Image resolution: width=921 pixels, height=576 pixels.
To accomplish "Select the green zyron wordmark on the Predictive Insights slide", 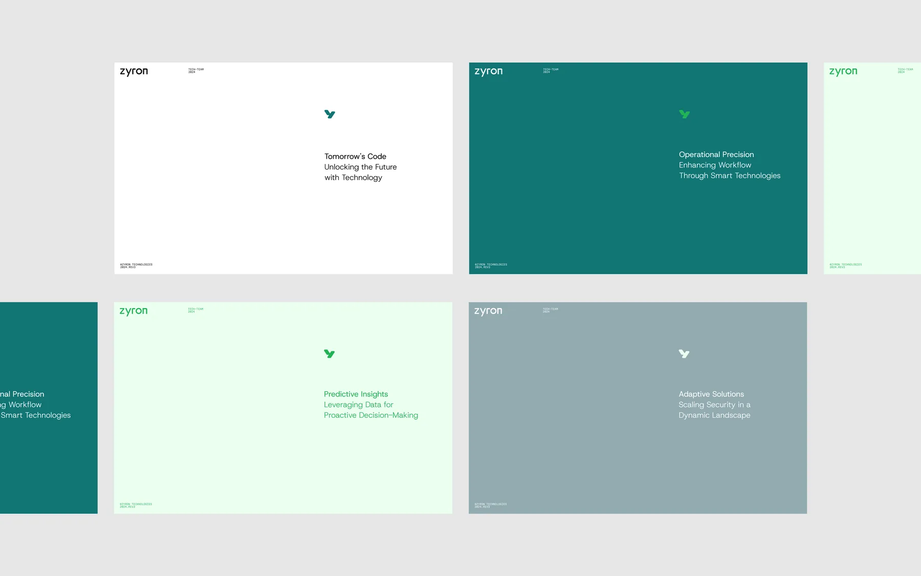I will 133,311.
